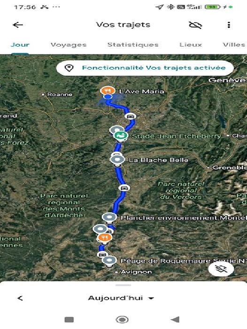Tap the Android home navigation button
247x329 pixels.
(122, 320)
